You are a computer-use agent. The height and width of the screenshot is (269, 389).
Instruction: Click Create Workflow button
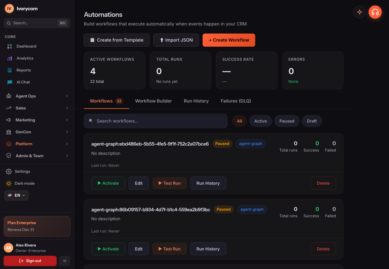(x=229, y=40)
